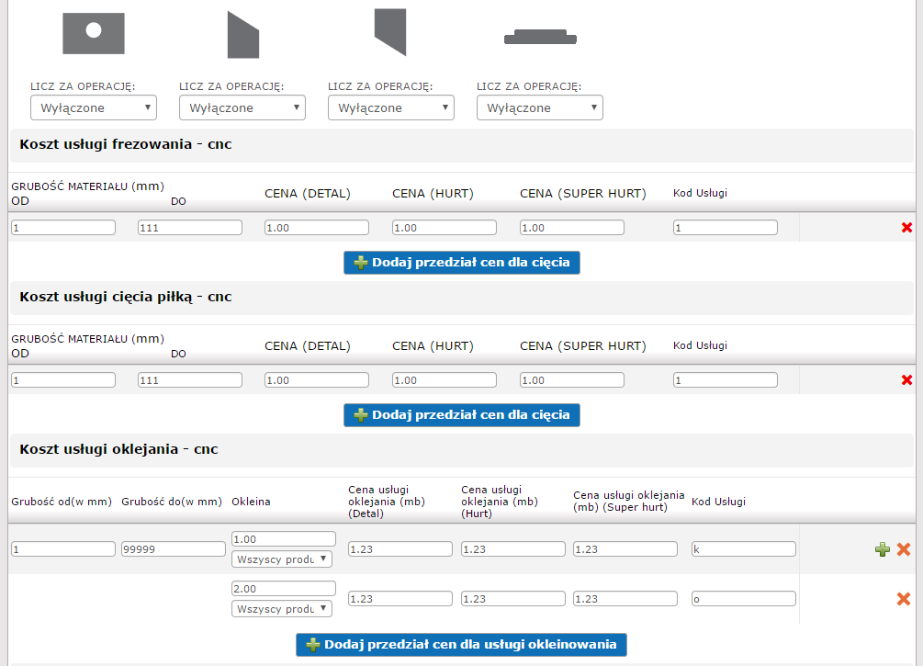
Task: Click the okleina value field showing 2.00
Action: (x=284, y=588)
